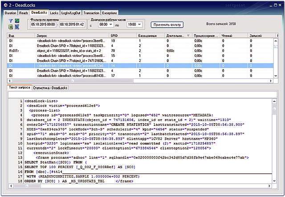Click line 12 <executionStack> in query text
The width and height of the screenshot is (285, 197).
pos(51,153)
